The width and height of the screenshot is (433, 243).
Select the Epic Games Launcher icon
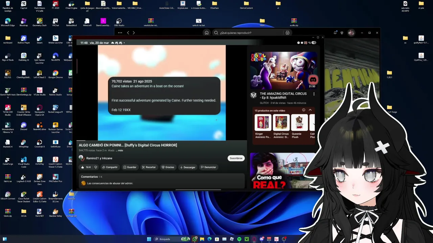point(40,58)
